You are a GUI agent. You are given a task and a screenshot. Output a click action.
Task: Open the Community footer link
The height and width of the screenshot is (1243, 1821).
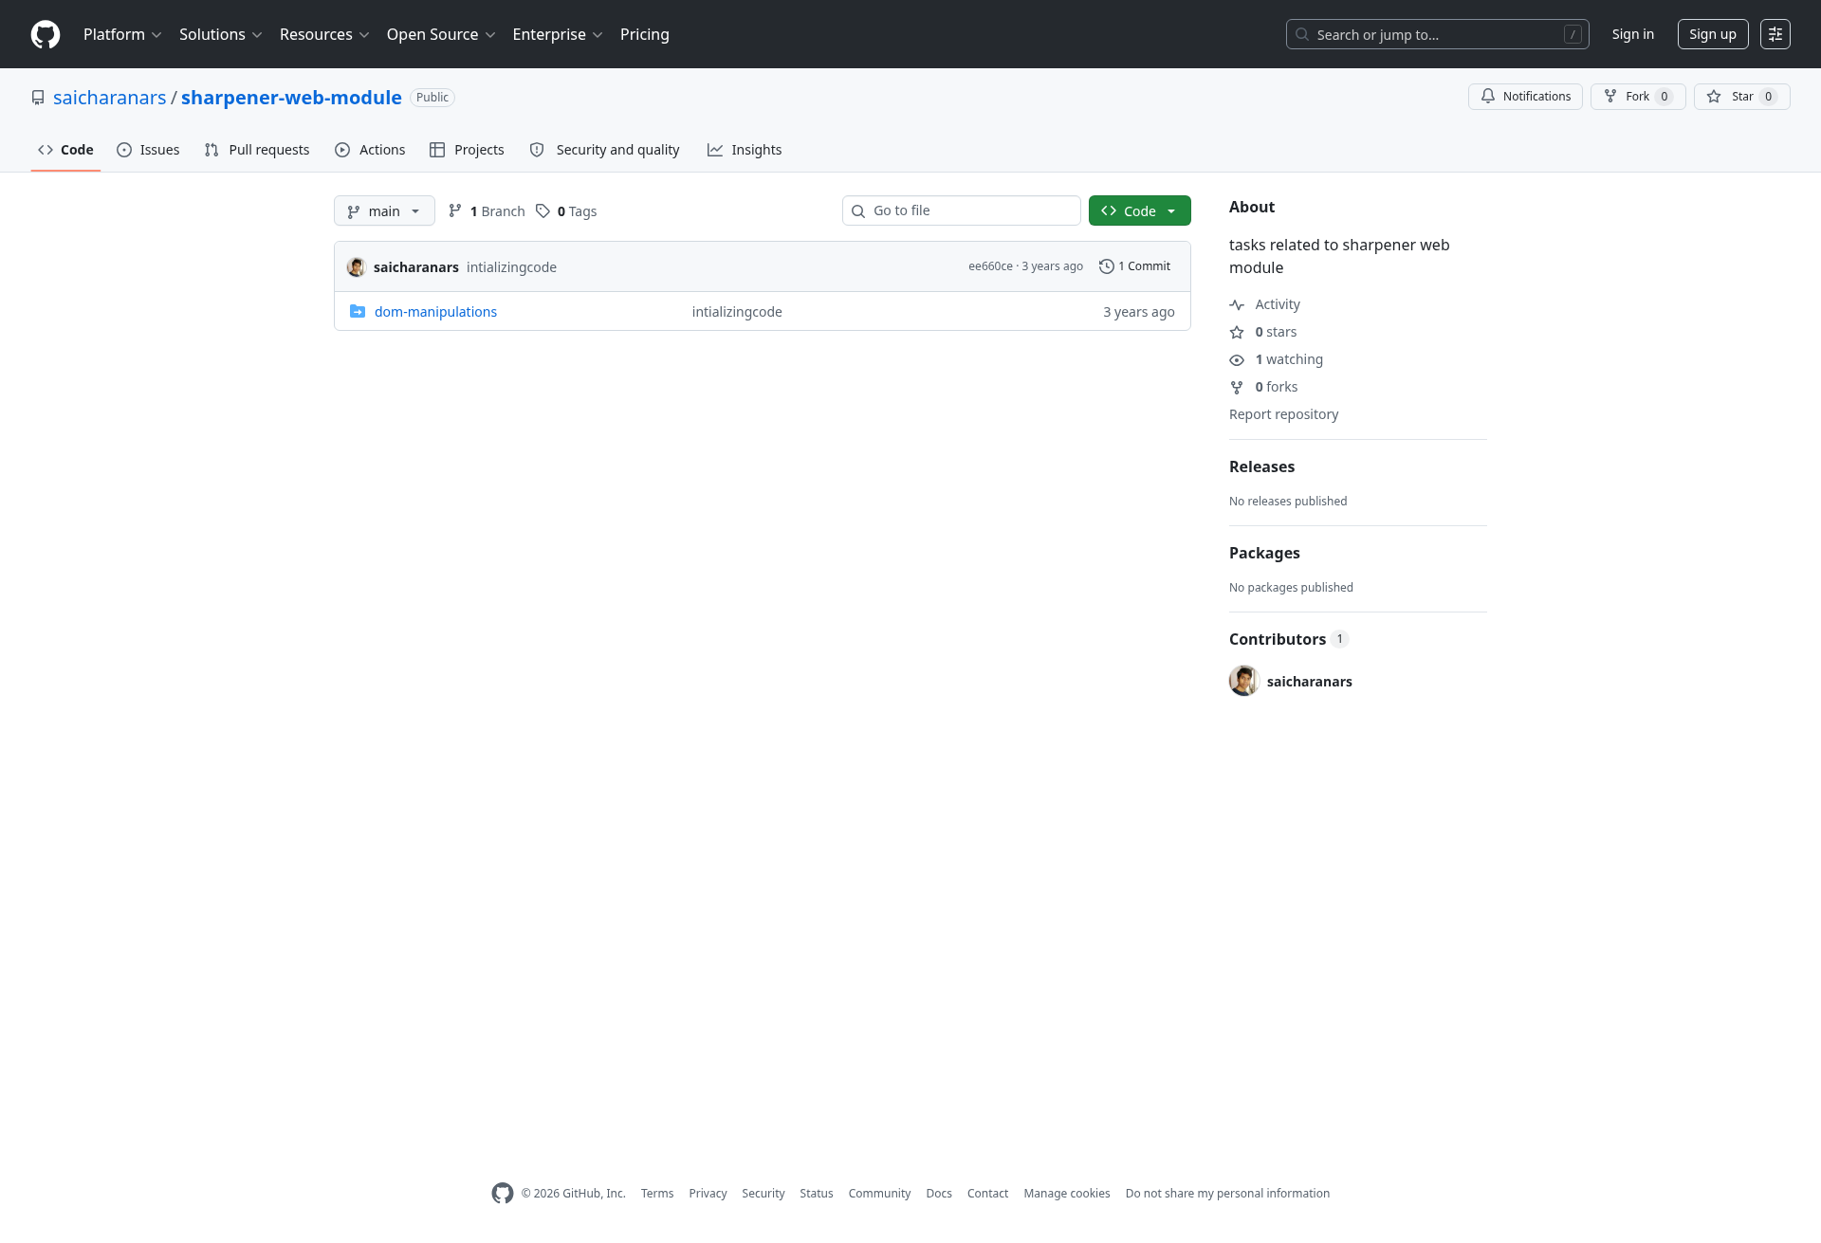(880, 1194)
